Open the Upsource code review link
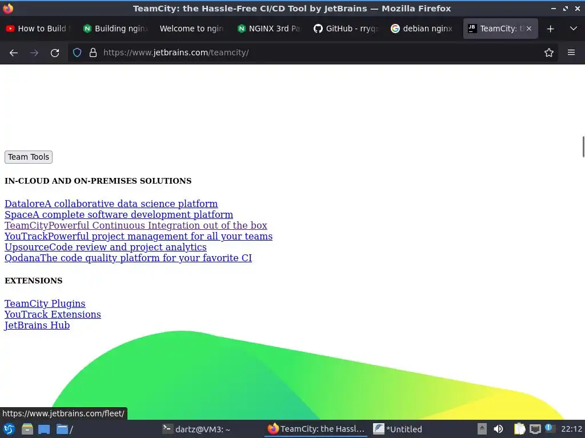This screenshot has width=585, height=438. (106, 247)
